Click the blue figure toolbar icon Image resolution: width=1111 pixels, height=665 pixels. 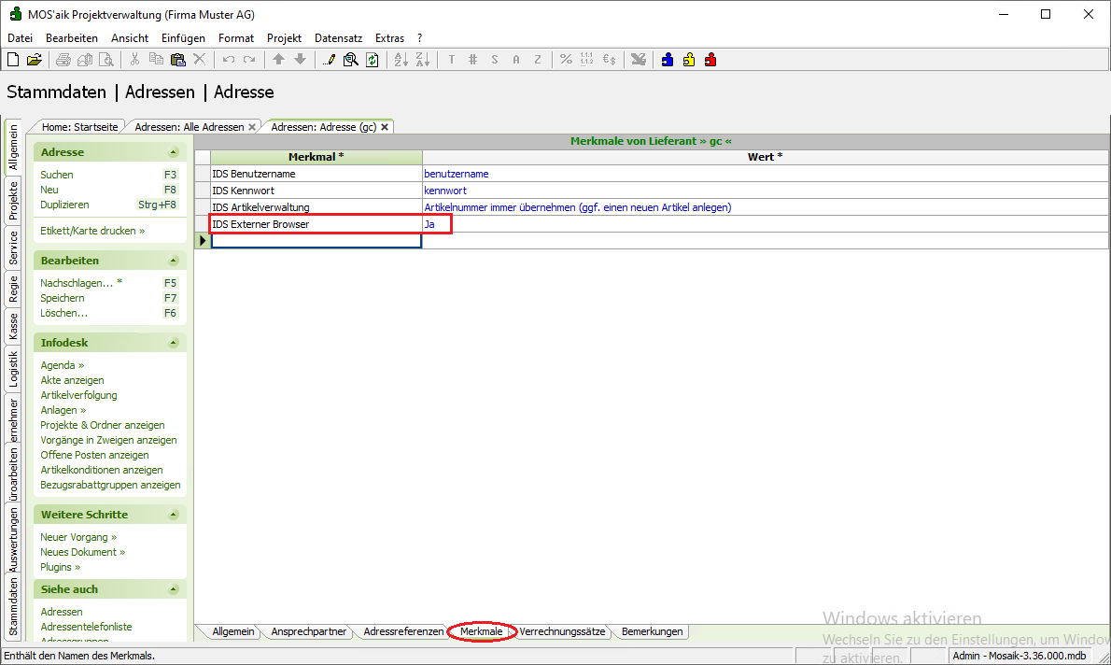[x=668, y=60]
